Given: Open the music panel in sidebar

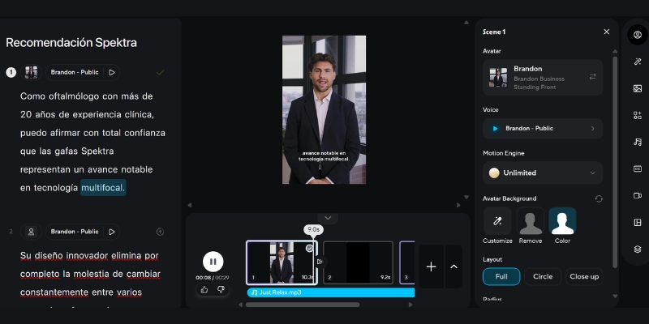Looking at the screenshot, I should pyautogui.click(x=638, y=143).
